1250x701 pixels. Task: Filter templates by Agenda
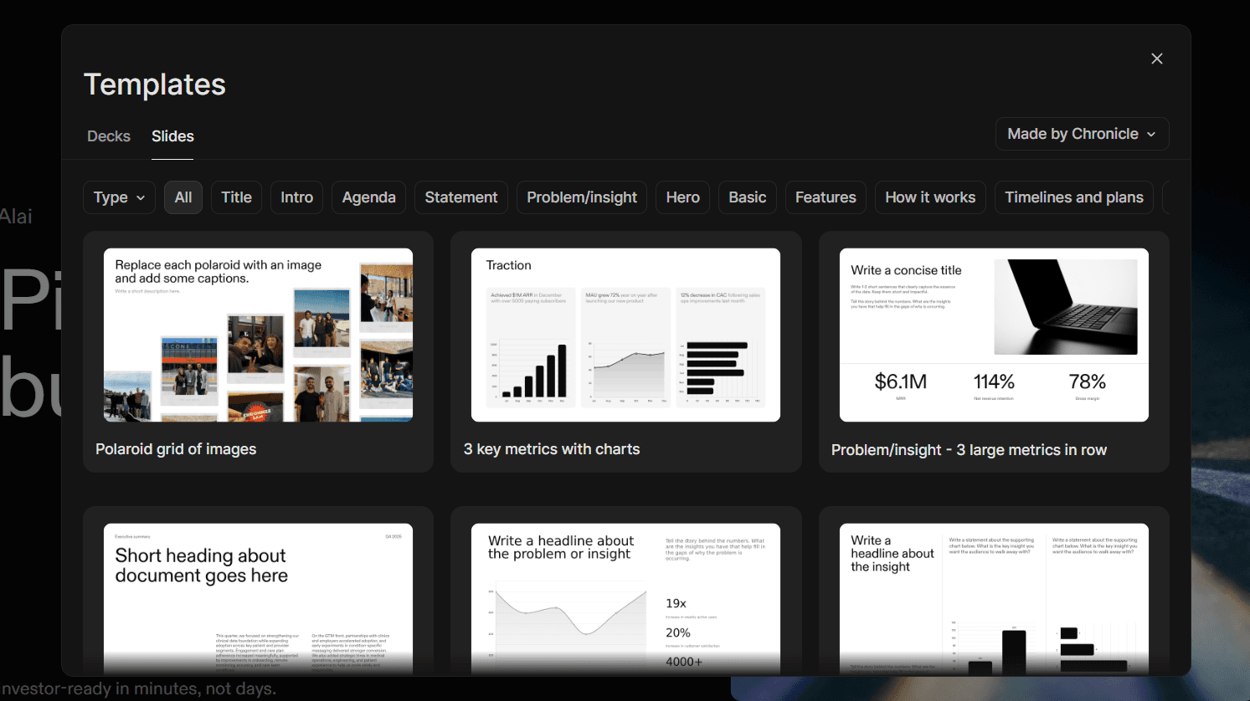[x=368, y=197]
